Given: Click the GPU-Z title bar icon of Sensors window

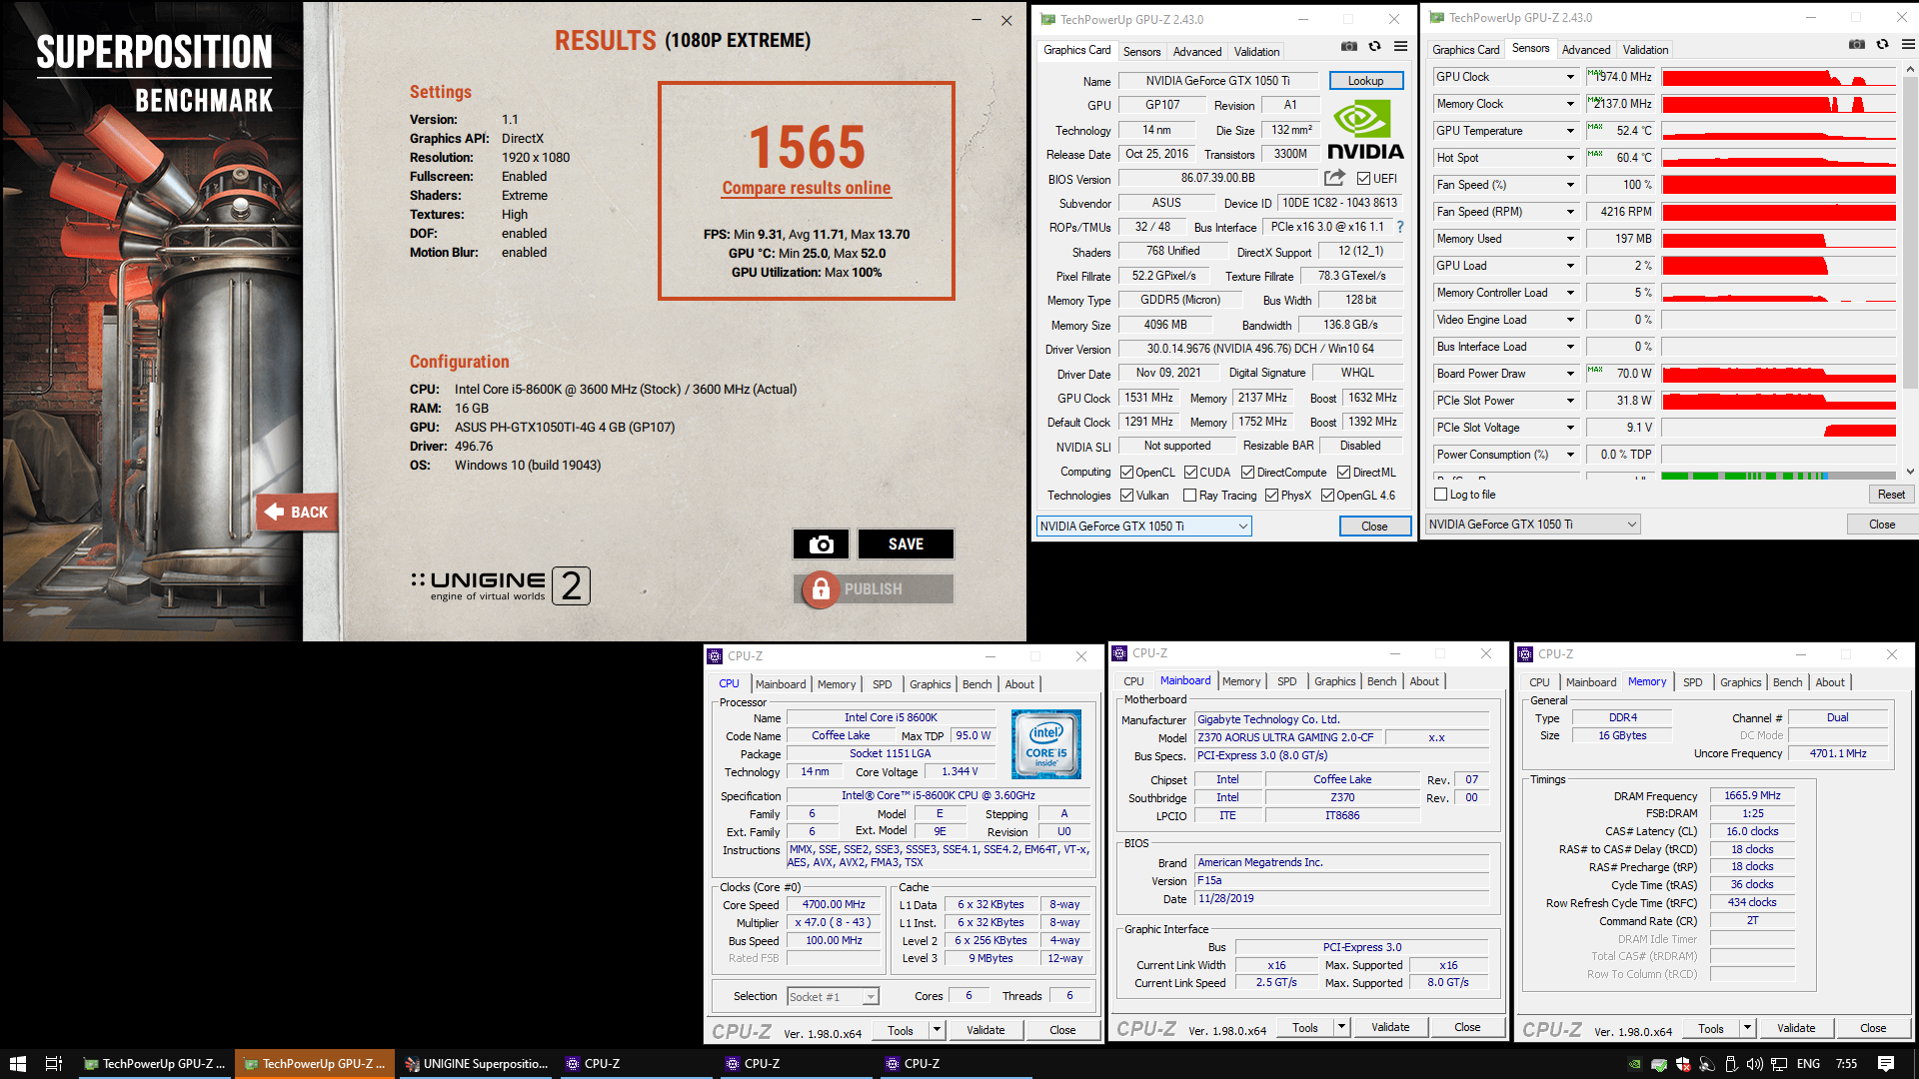Looking at the screenshot, I should pos(1436,17).
